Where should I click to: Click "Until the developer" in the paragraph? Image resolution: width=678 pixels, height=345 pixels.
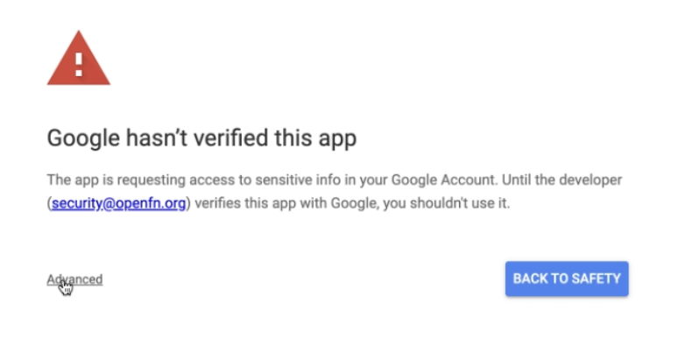tap(561, 180)
